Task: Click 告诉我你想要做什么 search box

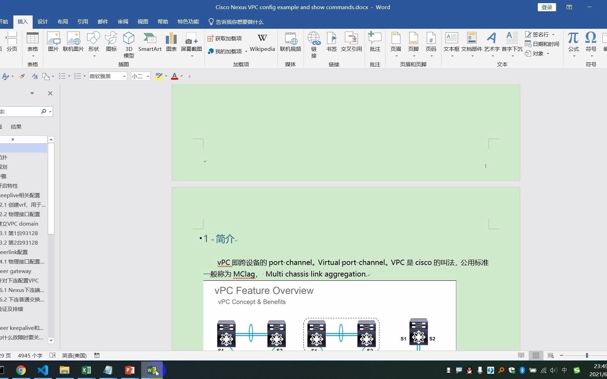Action: coord(236,22)
